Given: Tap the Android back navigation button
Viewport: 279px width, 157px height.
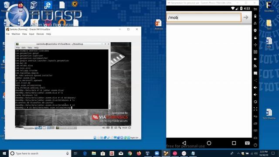Looking at the screenshot, I should [184, 143].
